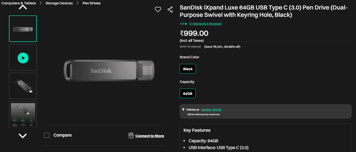Add product to wishlist with heart icon
Image resolution: width=356 pixels, height=152 pixels.
[158, 9]
